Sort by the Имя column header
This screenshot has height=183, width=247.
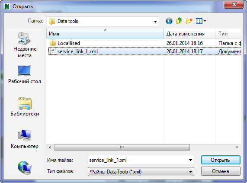click(105, 34)
